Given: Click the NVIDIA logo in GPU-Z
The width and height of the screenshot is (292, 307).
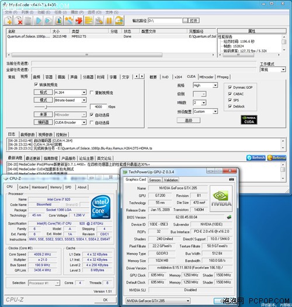Looking at the screenshot, I should tap(221, 199).
